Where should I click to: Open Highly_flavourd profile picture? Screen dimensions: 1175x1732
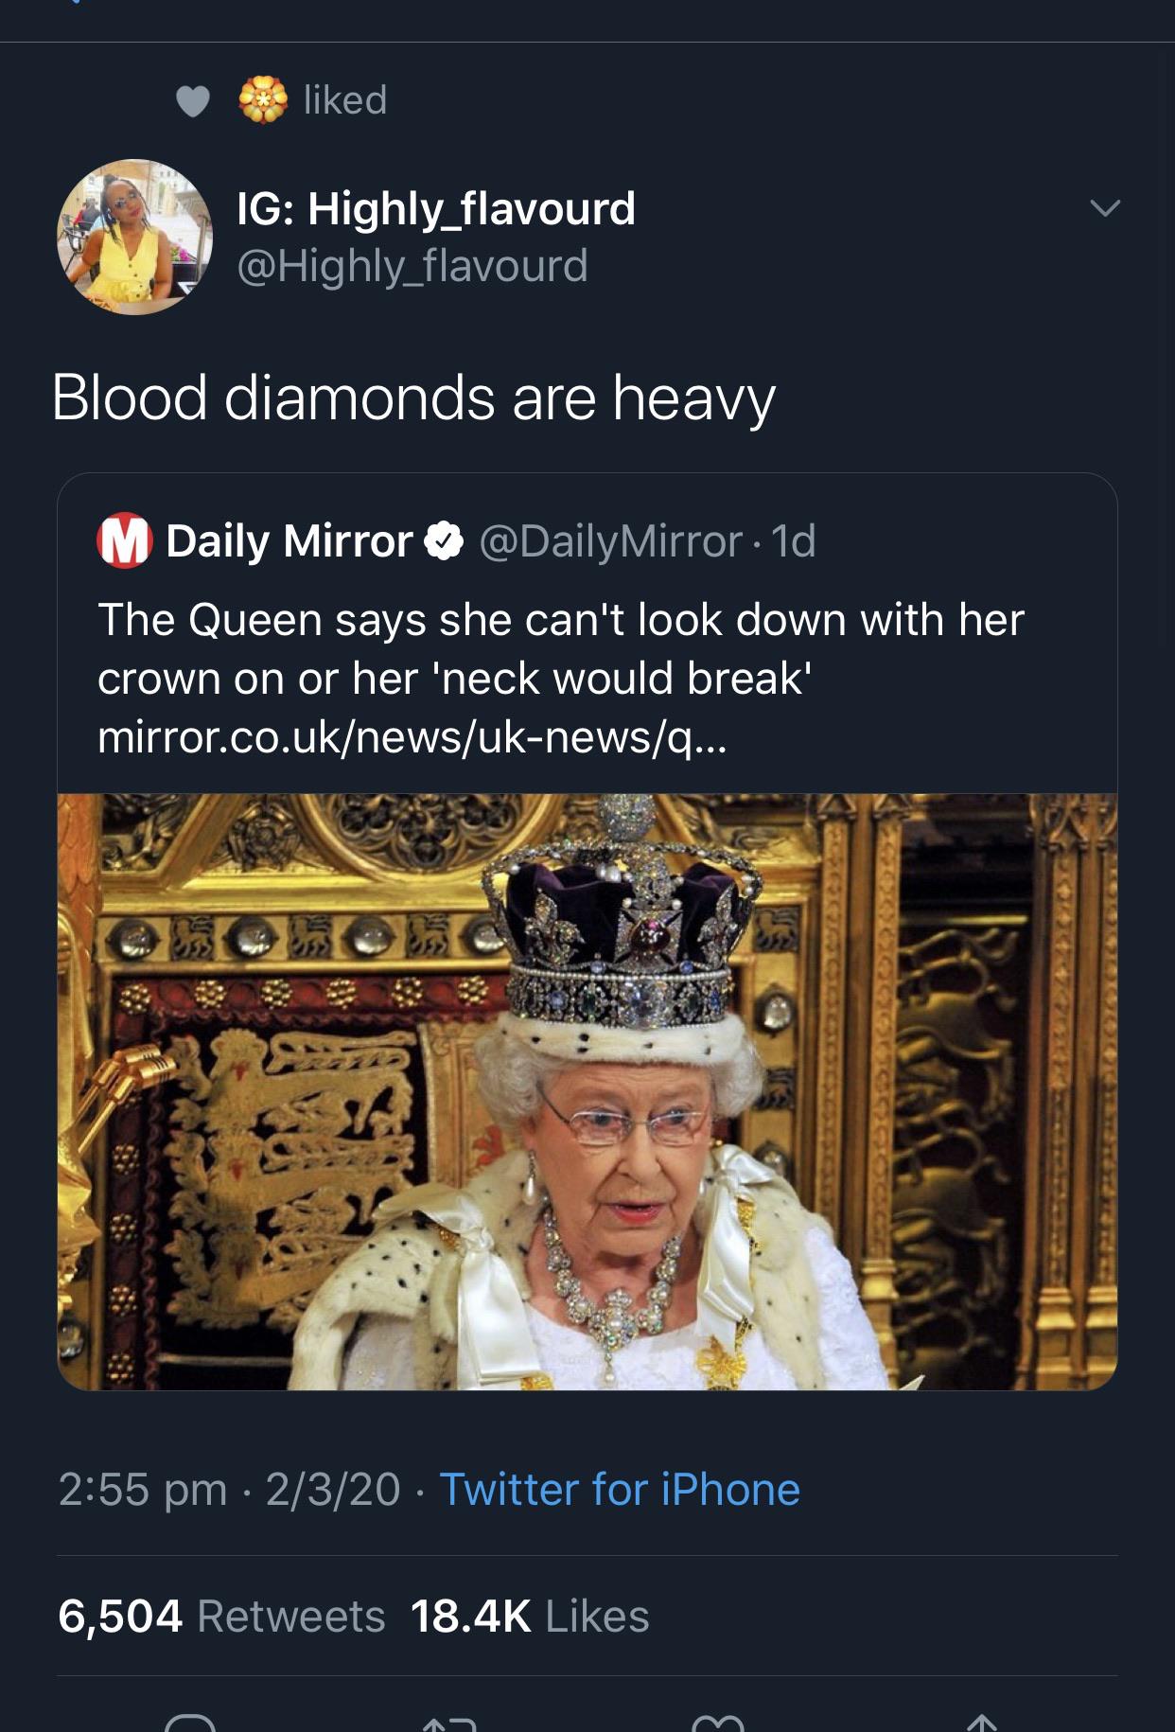coord(134,237)
